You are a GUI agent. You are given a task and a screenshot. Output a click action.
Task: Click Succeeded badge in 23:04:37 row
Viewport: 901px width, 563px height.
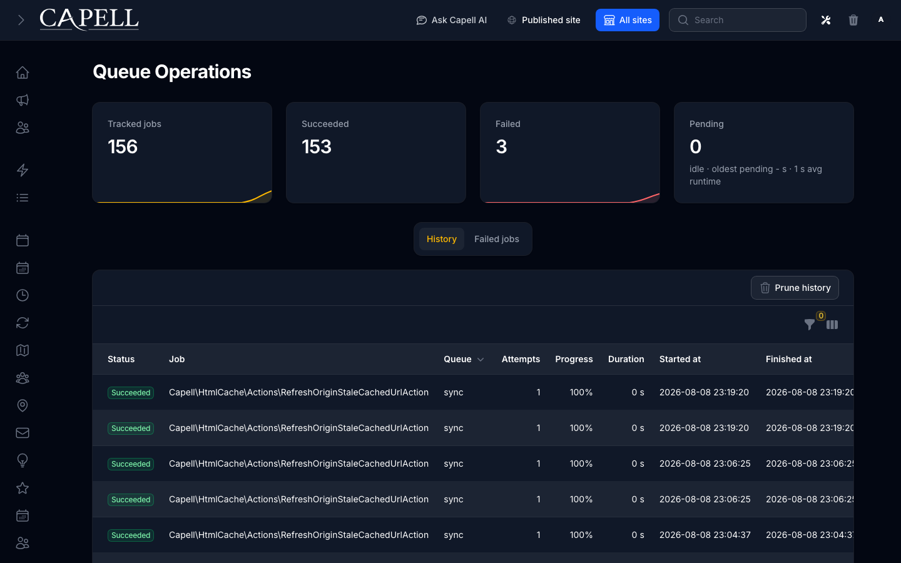131,535
